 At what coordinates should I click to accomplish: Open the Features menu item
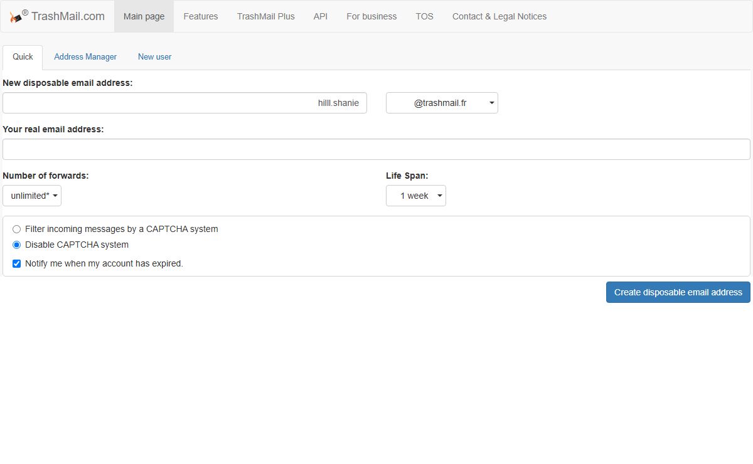(x=201, y=16)
